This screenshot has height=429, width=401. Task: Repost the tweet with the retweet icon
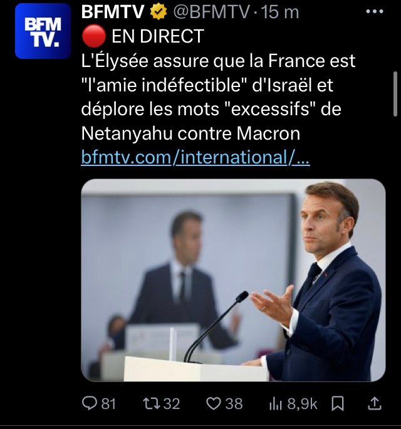coord(152,404)
